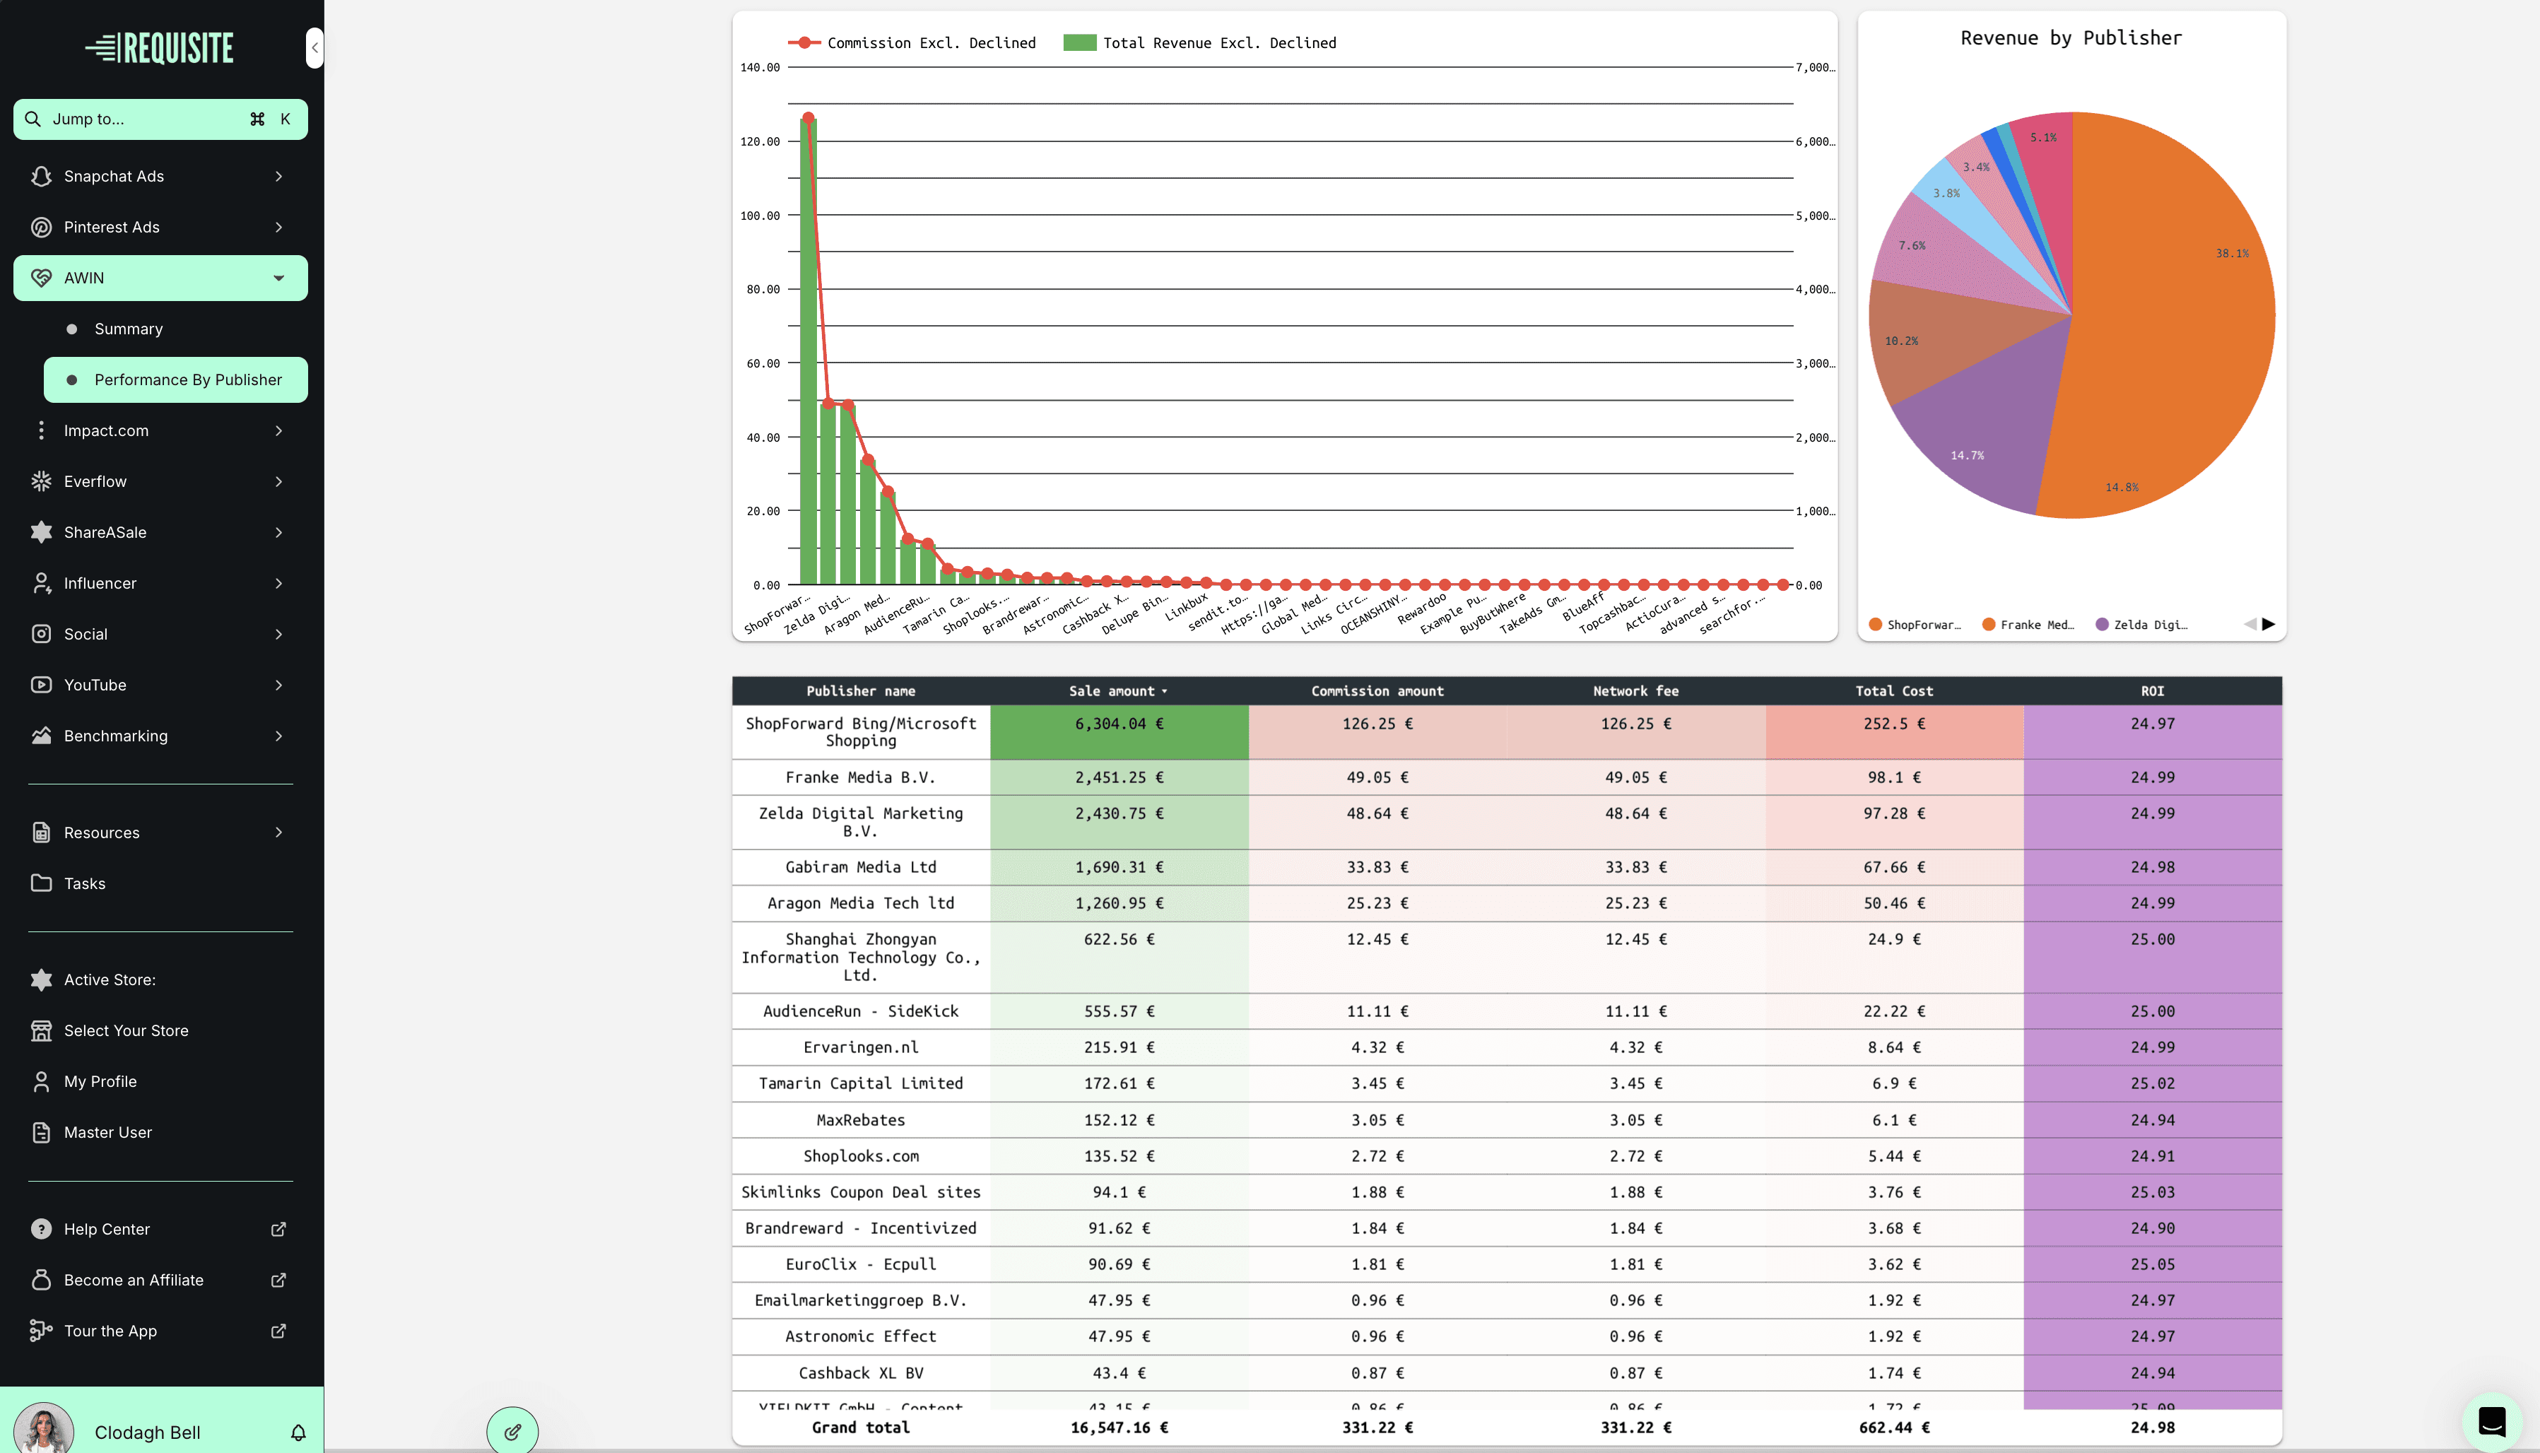The height and width of the screenshot is (1453, 2540).
Task: Click the Snapchat ghost icon
Action: pyautogui.click(x=41, y=176)
